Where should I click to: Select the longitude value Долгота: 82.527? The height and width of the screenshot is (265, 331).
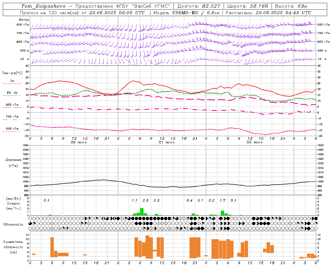point(199,6)
